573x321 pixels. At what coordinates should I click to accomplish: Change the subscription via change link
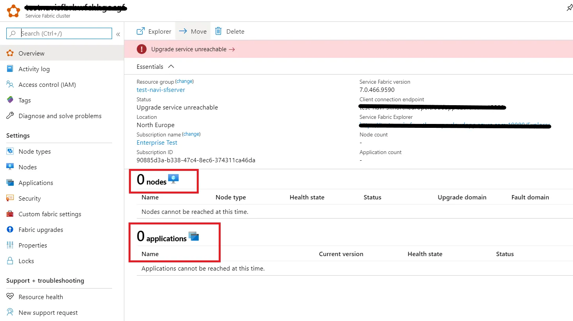[x=191, y=134]
